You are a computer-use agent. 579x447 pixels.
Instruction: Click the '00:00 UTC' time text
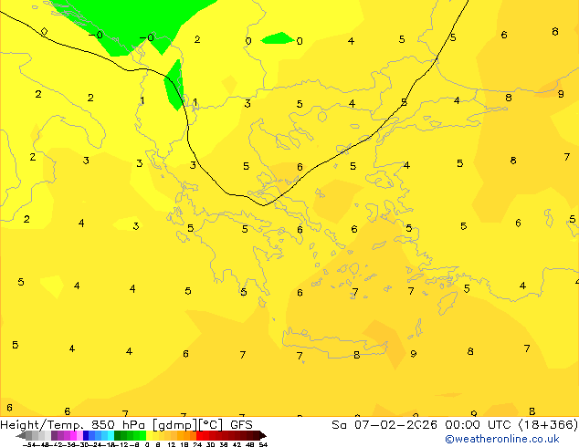(480, 425)
